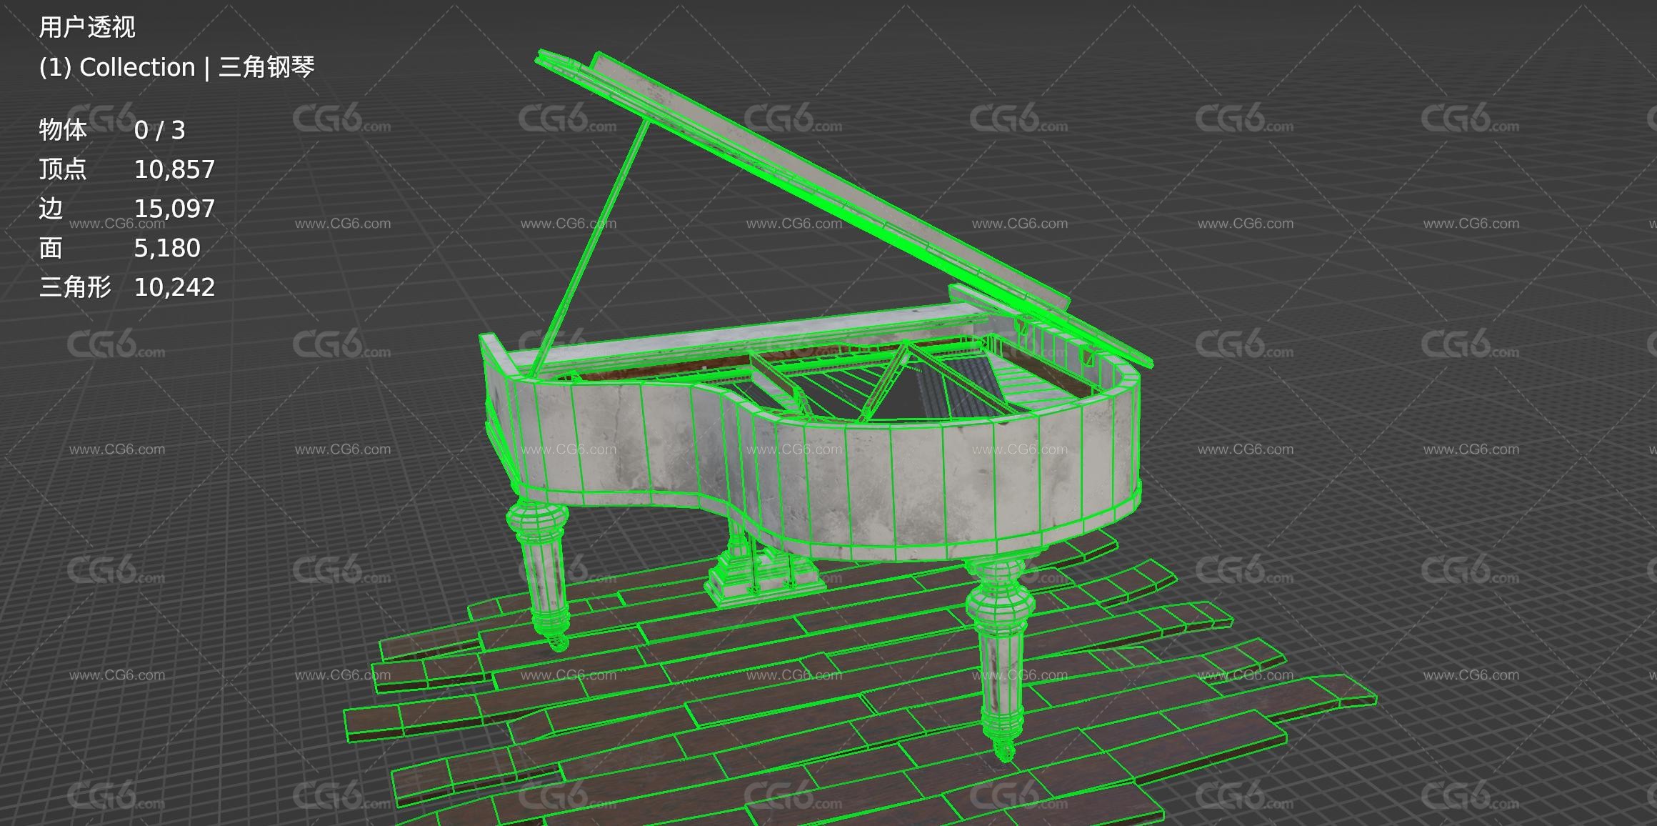1657x826 pixels.
Task: Click the '用户透视' view label
Action: coord(86,27)
